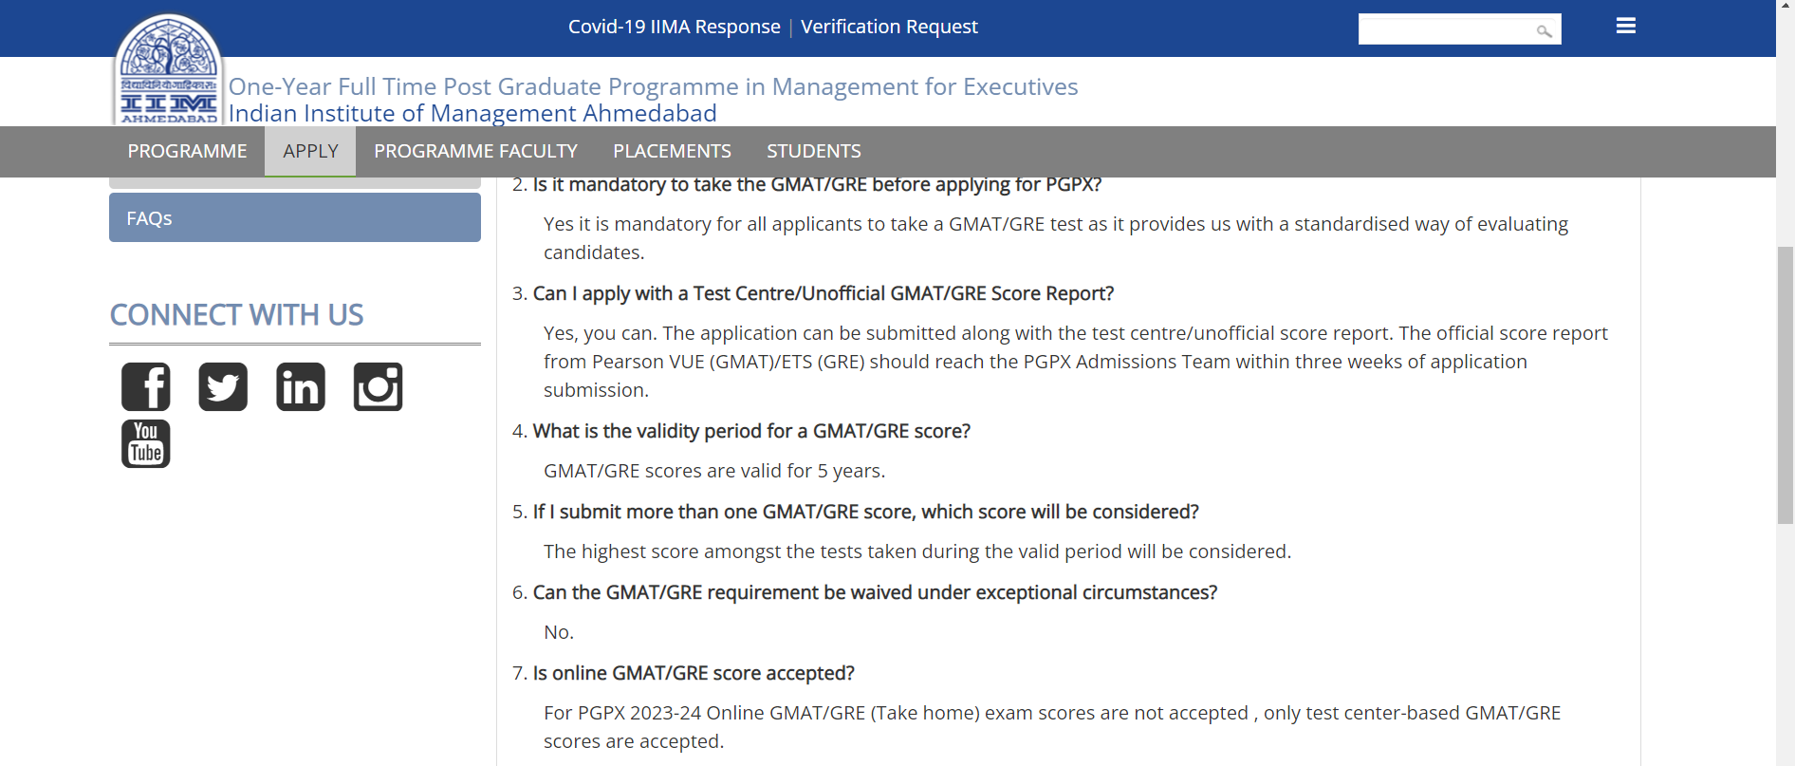This screenshot has height=766, width=1795.
Task: Click the vertical page scrollbar thumb
Action: click(x=1786, y=384)
